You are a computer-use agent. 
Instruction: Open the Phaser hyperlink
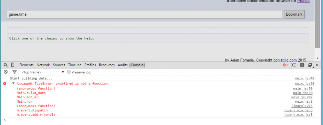coord(303,1)
